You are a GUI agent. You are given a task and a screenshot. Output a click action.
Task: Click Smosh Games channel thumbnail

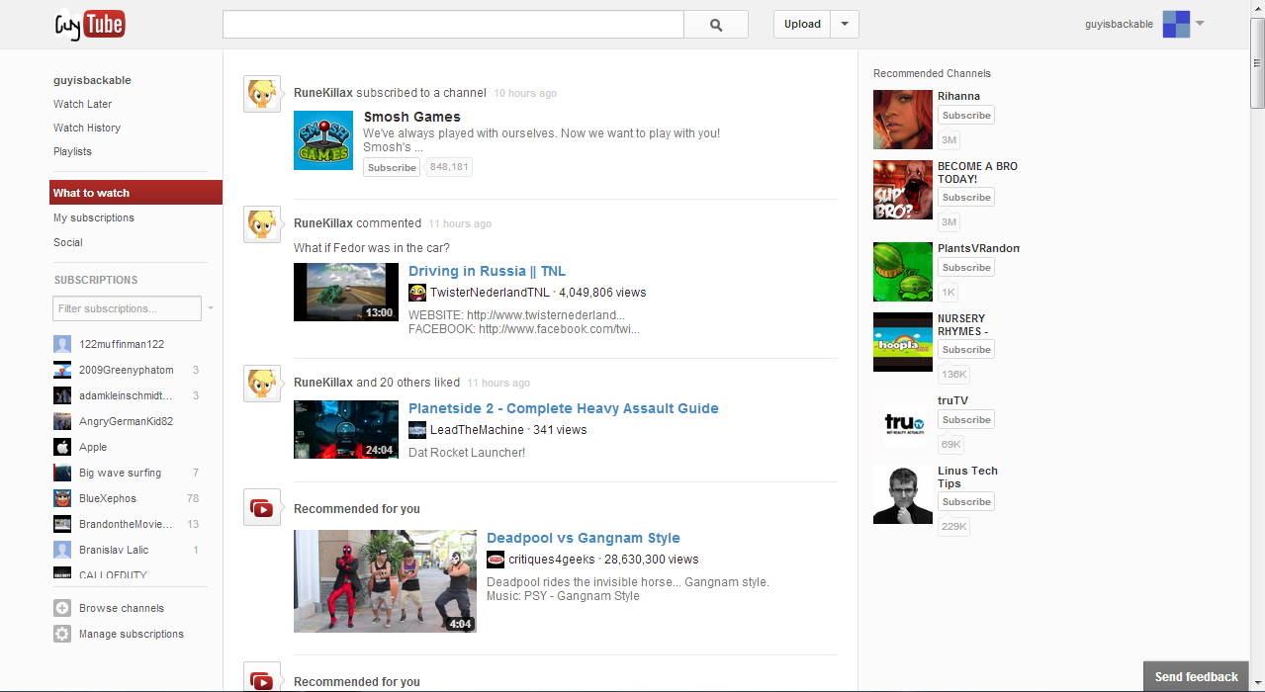point(323,139)
